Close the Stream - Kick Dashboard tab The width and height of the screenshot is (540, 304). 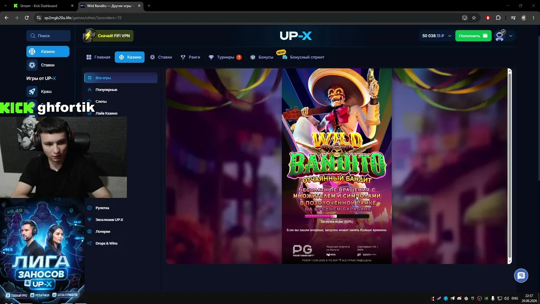[72, 6]
